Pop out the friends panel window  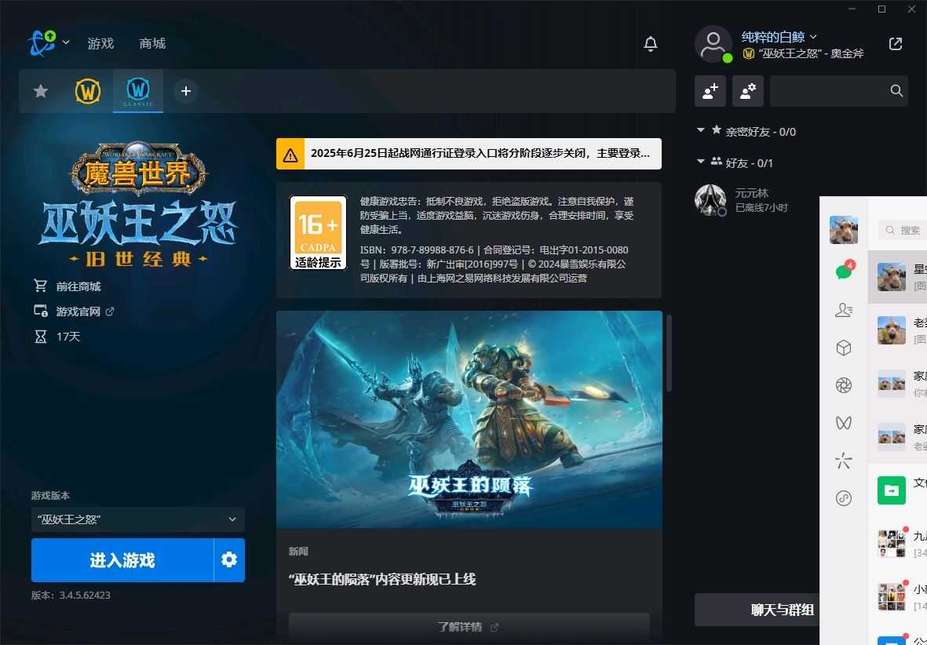pos(895,44)
